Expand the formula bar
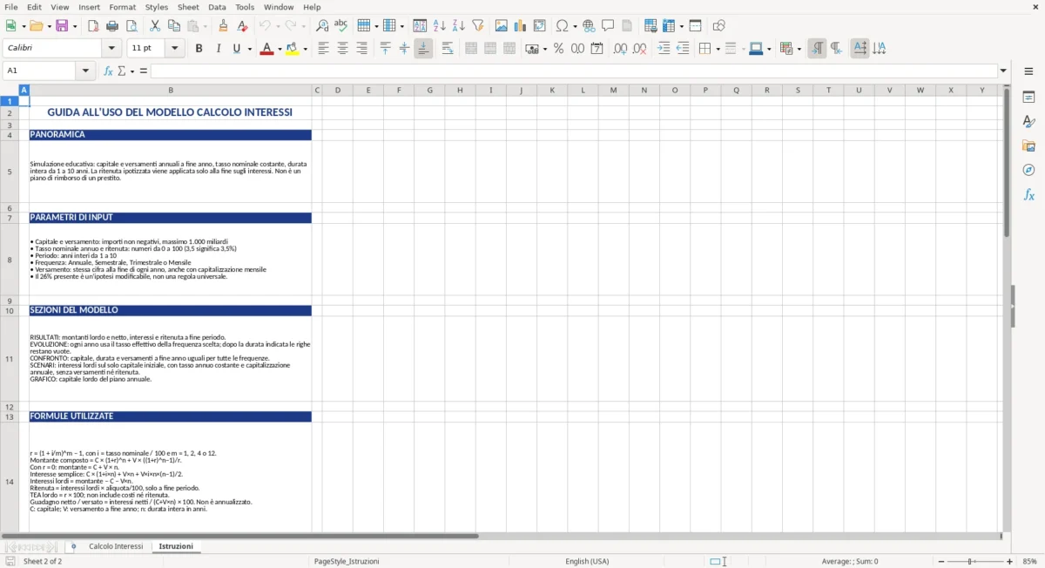 [x=1004, y=71]
